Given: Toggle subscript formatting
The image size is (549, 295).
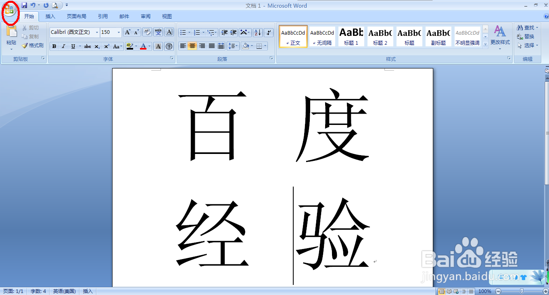Looking at the screenshot, I should pyautogui.click(x=97, y=46).
